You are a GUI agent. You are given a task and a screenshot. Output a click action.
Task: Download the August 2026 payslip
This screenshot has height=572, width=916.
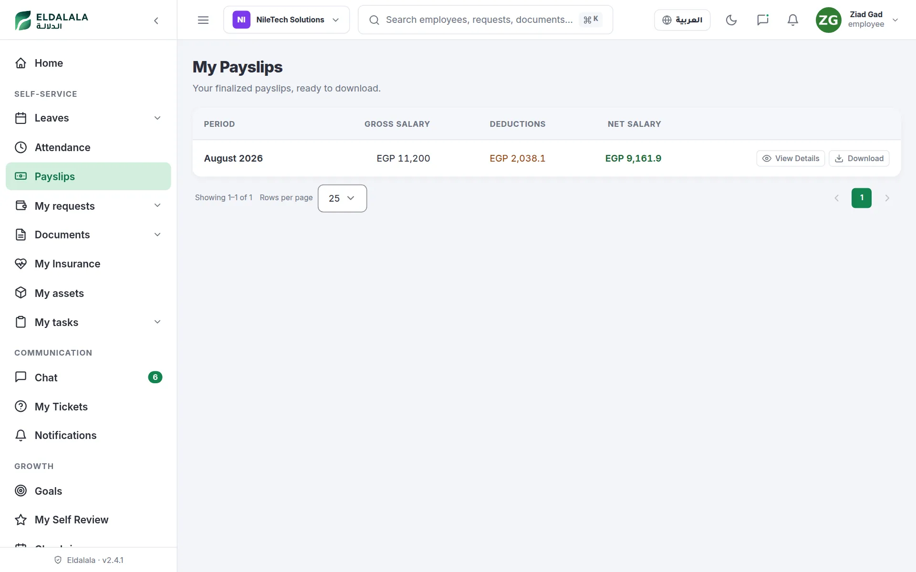click(859, 158)
